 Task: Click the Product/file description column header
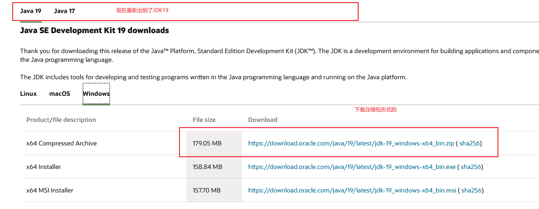[x=61, y=120]
